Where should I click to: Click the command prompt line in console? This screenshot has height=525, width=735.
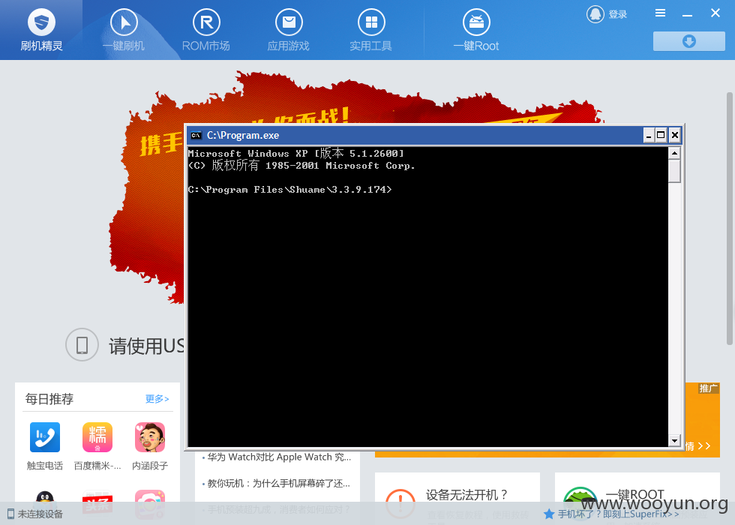tap(289, 189)
